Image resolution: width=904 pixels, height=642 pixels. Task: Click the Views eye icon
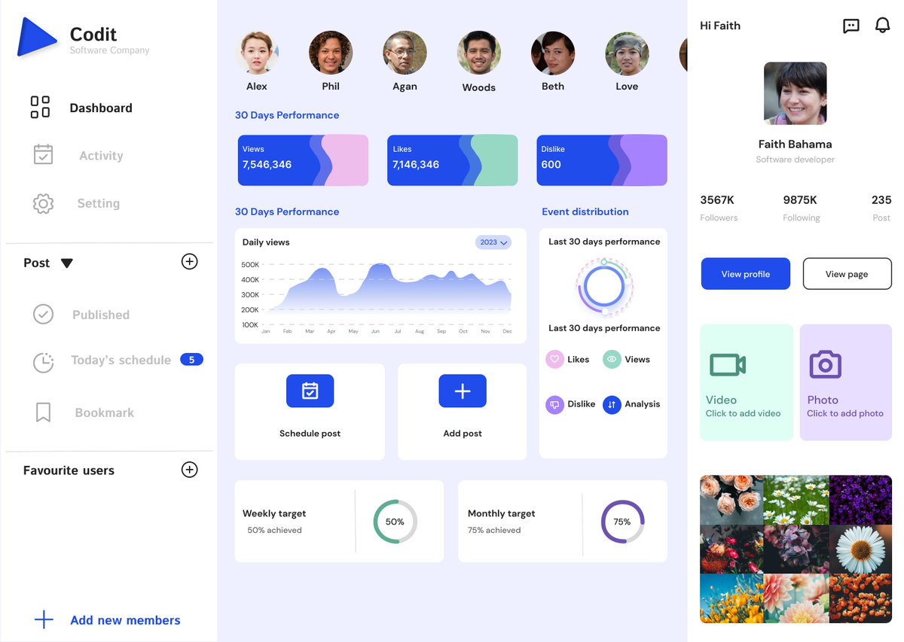pos(612,359)
